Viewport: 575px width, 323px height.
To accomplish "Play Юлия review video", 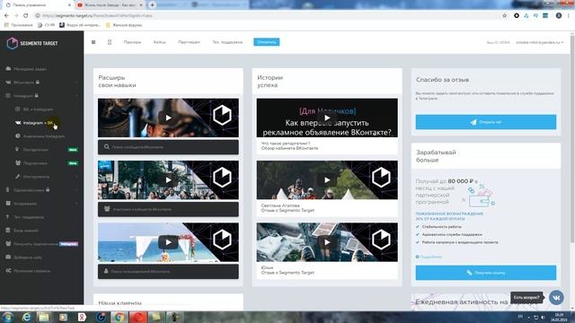I will click(327, 242).
